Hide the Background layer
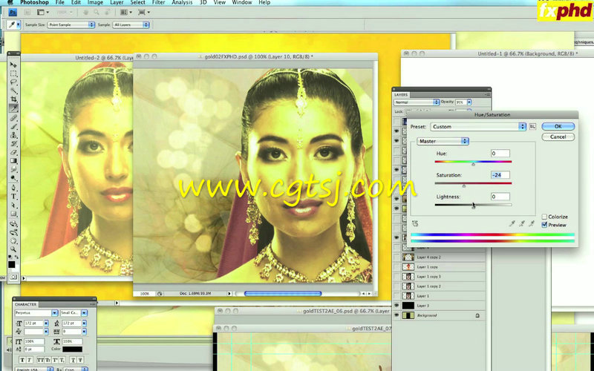The image size is (594, 371). point(397,315)
